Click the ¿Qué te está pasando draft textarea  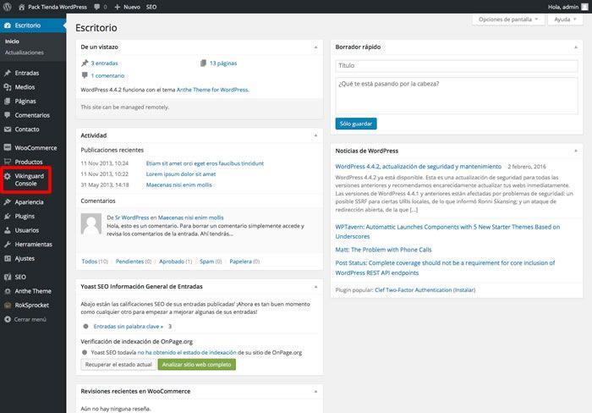457,96
